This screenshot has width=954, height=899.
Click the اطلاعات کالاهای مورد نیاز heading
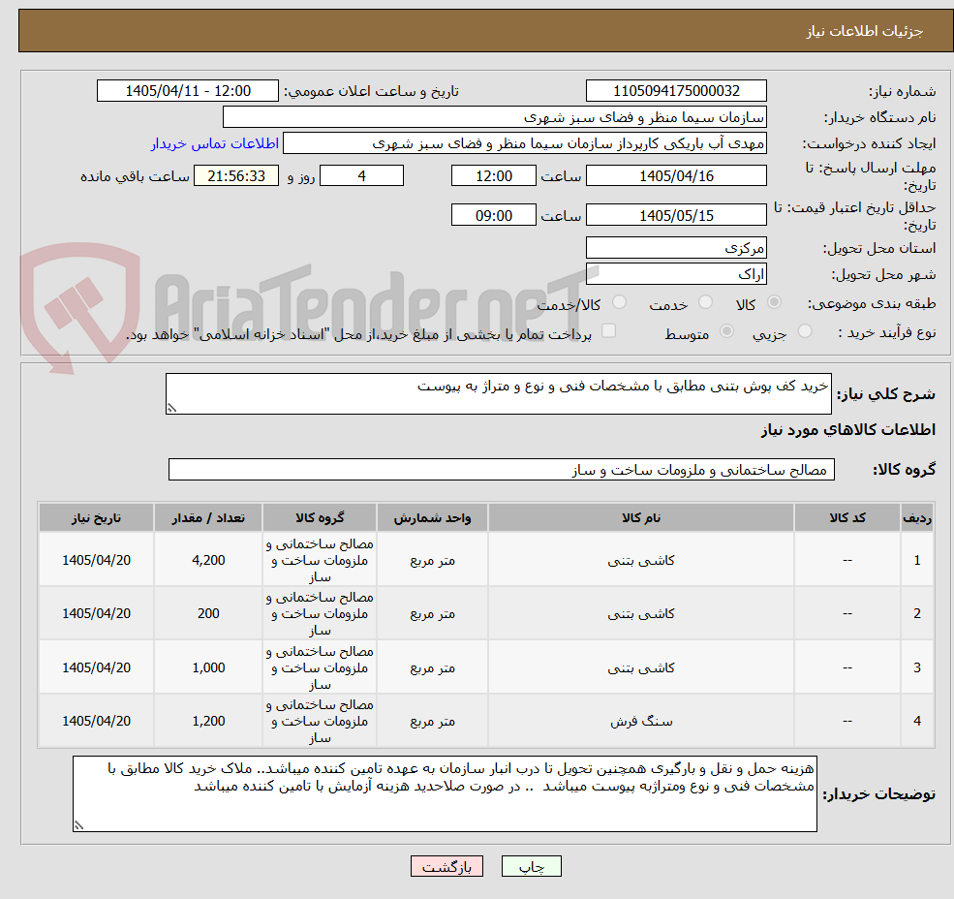pyautogui.click(x=847, y=430)
